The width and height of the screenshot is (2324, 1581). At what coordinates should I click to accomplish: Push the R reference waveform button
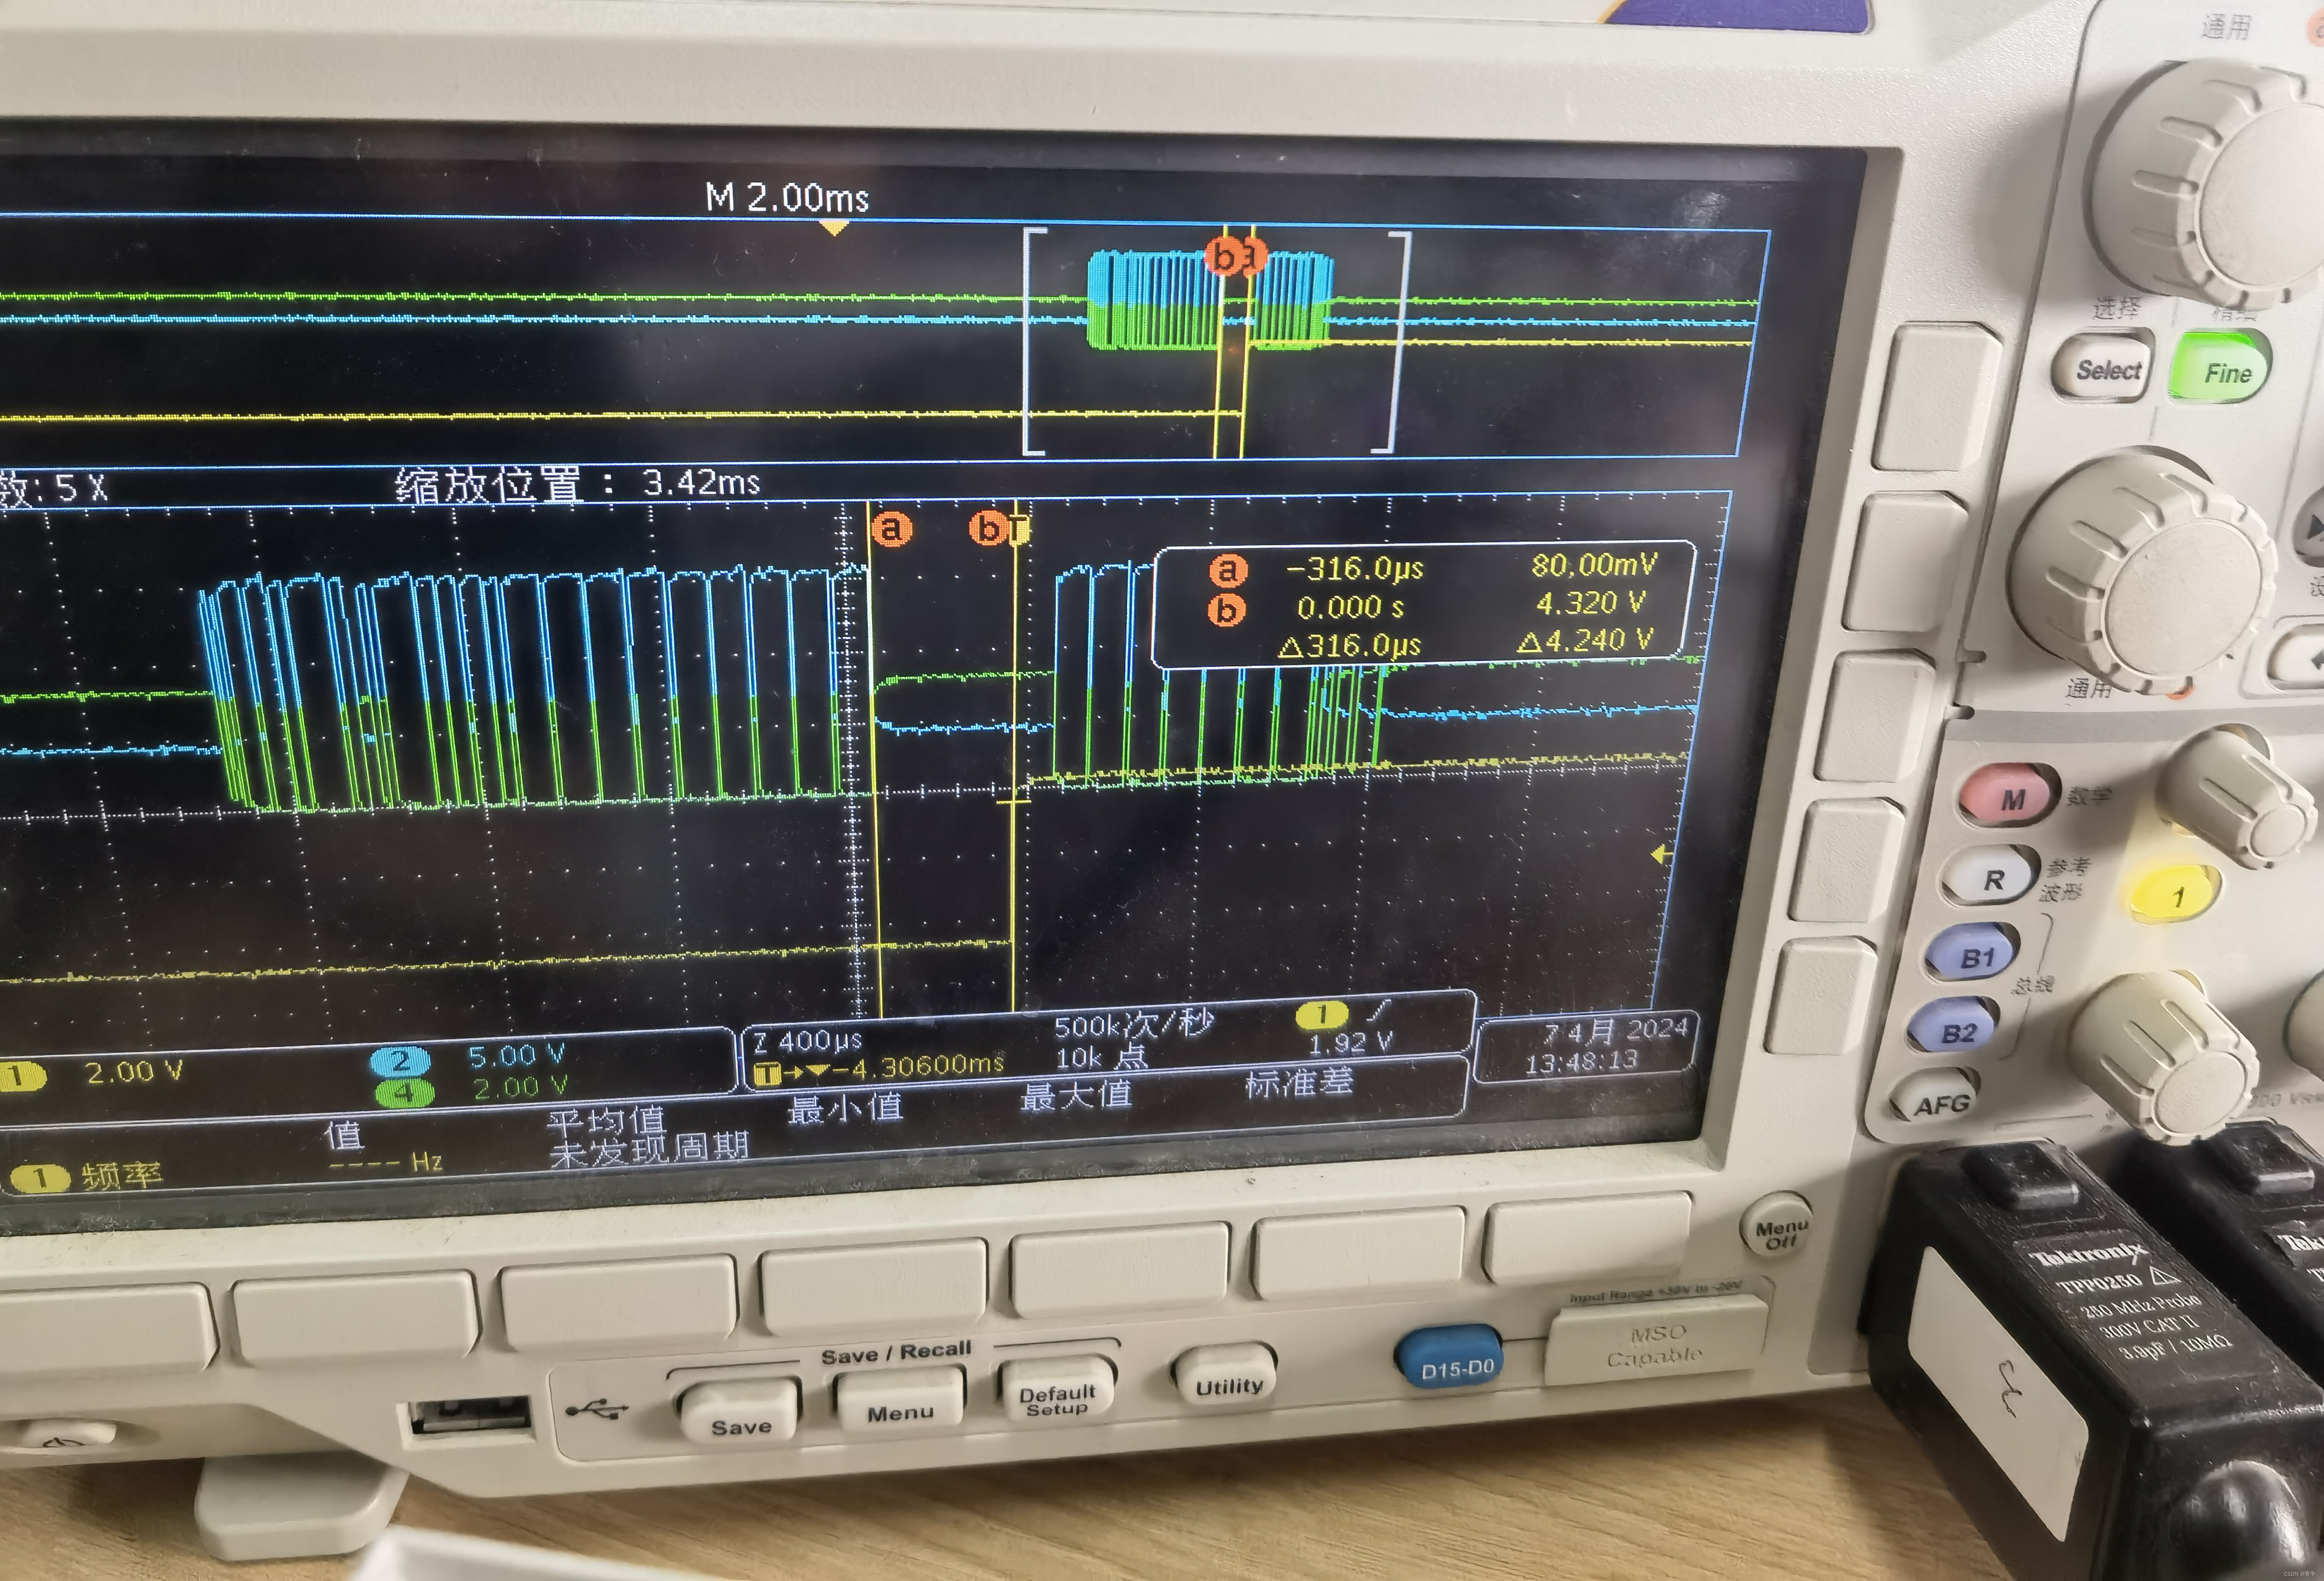click(1992, 877)
